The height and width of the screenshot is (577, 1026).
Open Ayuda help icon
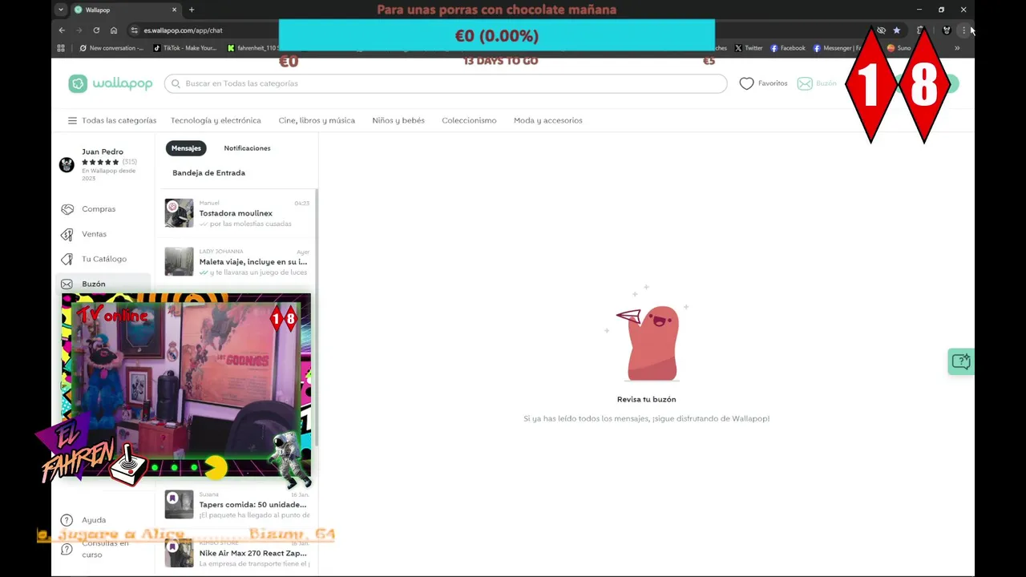click(x=67, y=520)
